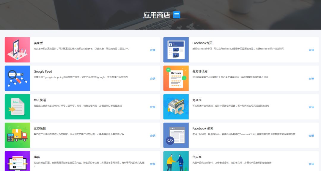Open the hamburger menu beside 应用商店

[177, 15]
